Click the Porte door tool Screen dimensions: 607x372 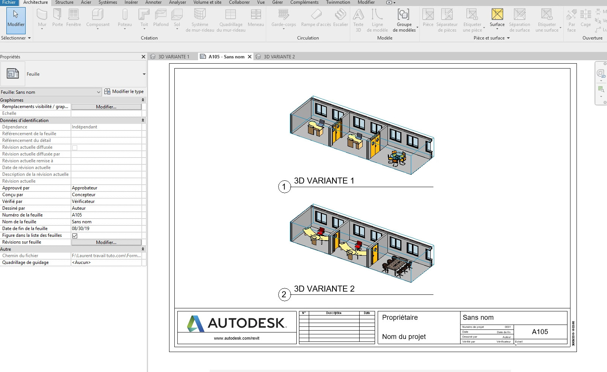[58, 18]
